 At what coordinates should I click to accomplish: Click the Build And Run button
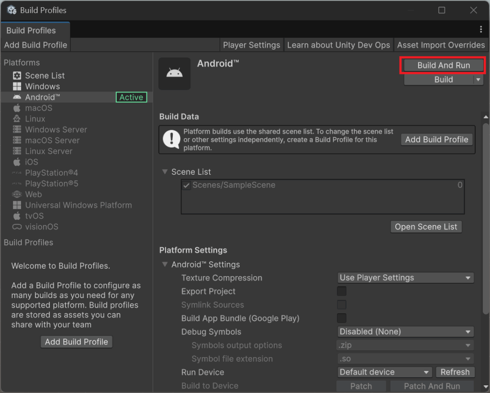pyautogui.click(x=444, y=65)
